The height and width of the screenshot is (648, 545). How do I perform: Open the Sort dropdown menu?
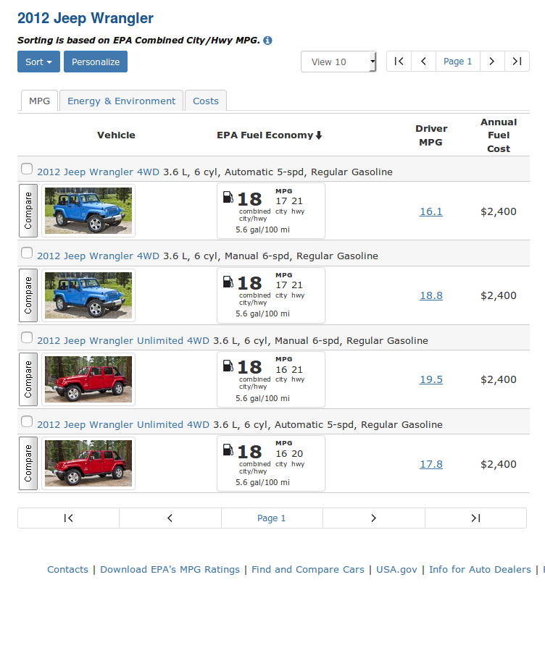click(38, 62)
